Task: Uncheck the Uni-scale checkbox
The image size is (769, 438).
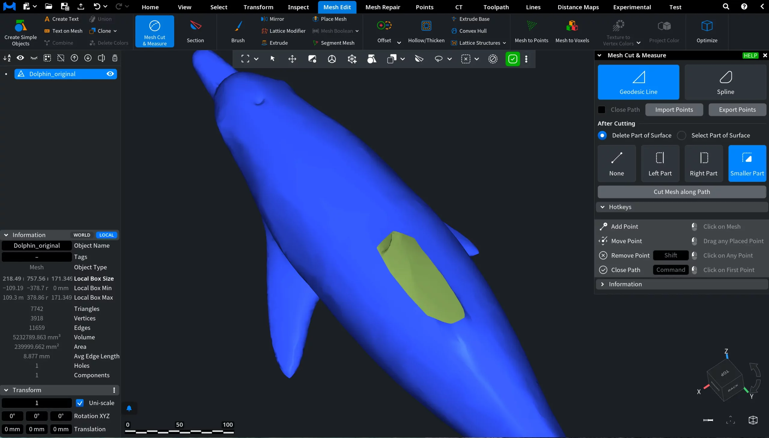Action: (x=80, y=403)
